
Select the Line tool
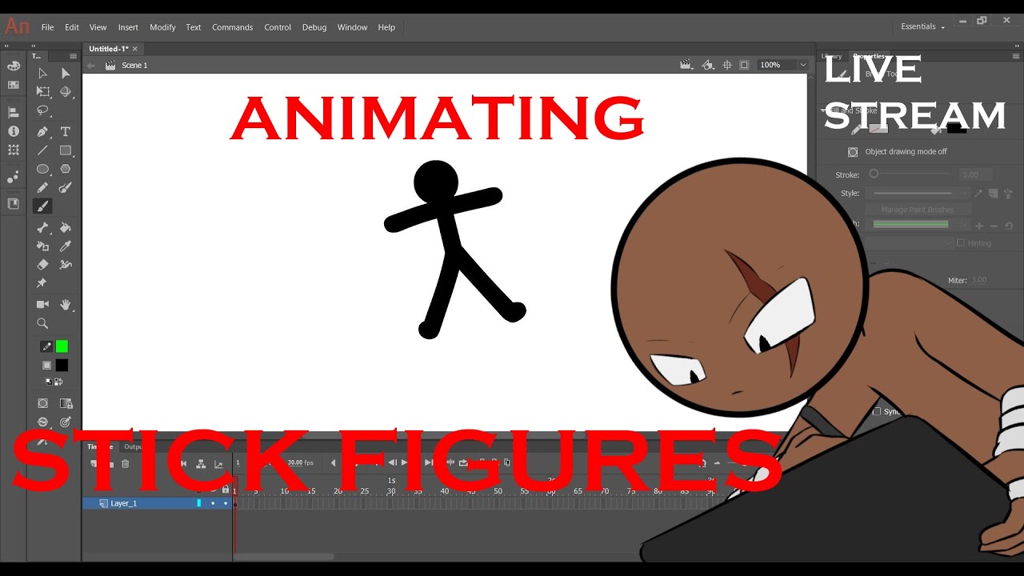42,150
